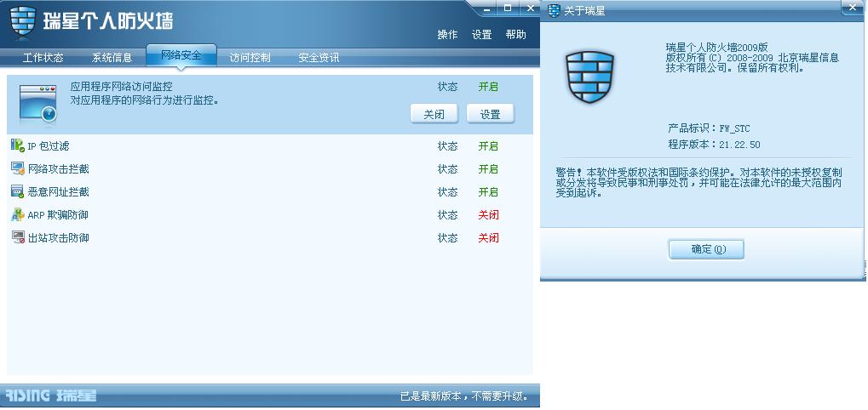This screenshot has width=868, height=410.
Task: Select the 出站攻击防御 row
Action: (269, 237)
